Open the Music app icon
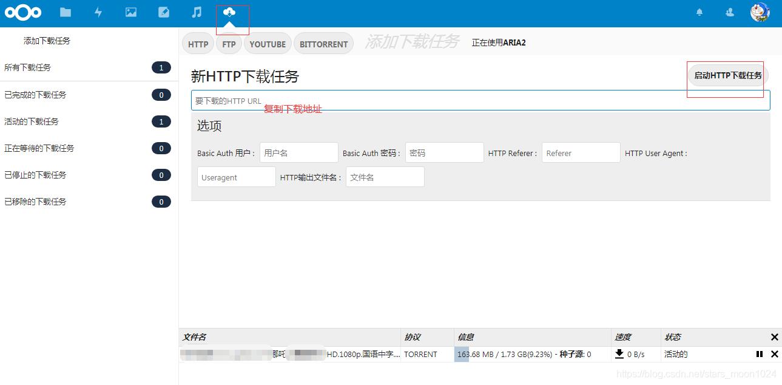The image size is (782, 385). (x=196, y=12)
